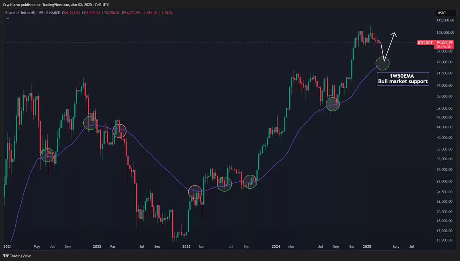The height and width of the screenshot is (261, 460).
Task: Click the 2022 label on the time axis
Action: click(x=97, y=247)
